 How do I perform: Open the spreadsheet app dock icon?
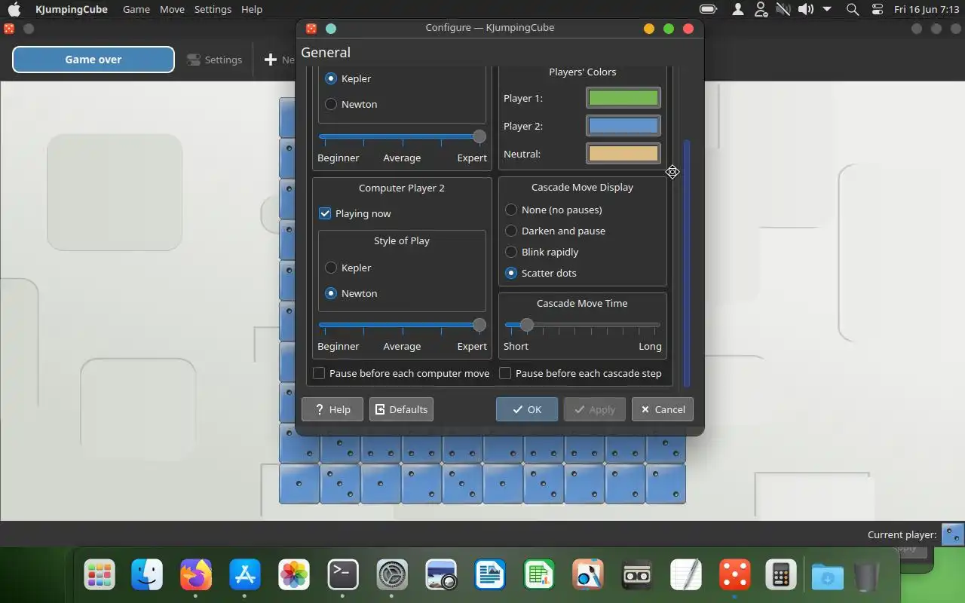539,575
